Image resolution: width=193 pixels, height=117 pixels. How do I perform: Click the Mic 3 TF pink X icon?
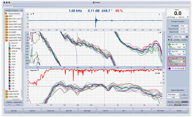coord(170,59)
